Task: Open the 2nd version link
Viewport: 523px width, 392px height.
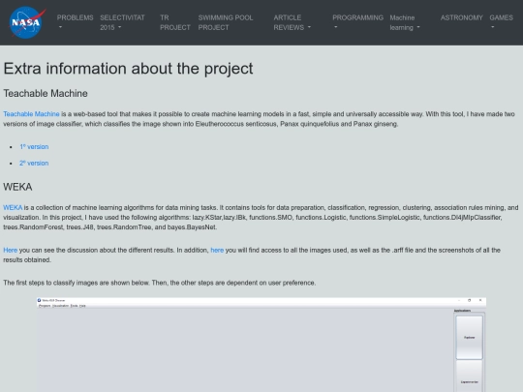Action: point(34,163)
